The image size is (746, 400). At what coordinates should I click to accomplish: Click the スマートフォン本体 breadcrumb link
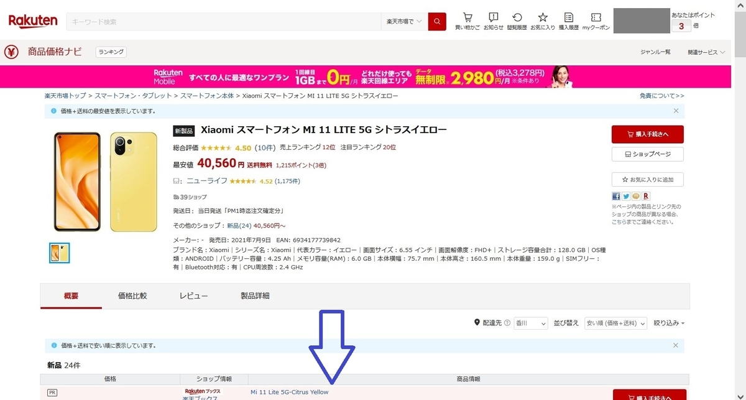[x=207, y=96]
